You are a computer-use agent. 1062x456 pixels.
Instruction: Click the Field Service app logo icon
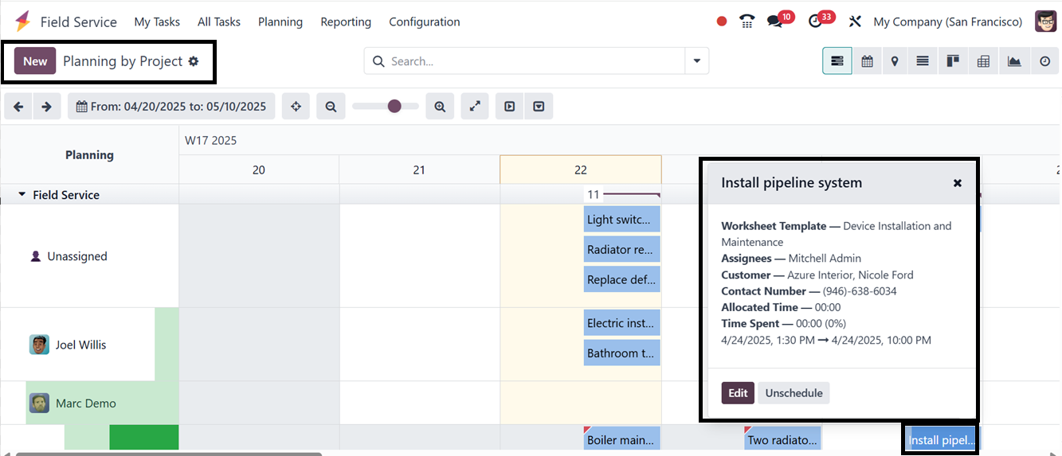coord(22,21)
